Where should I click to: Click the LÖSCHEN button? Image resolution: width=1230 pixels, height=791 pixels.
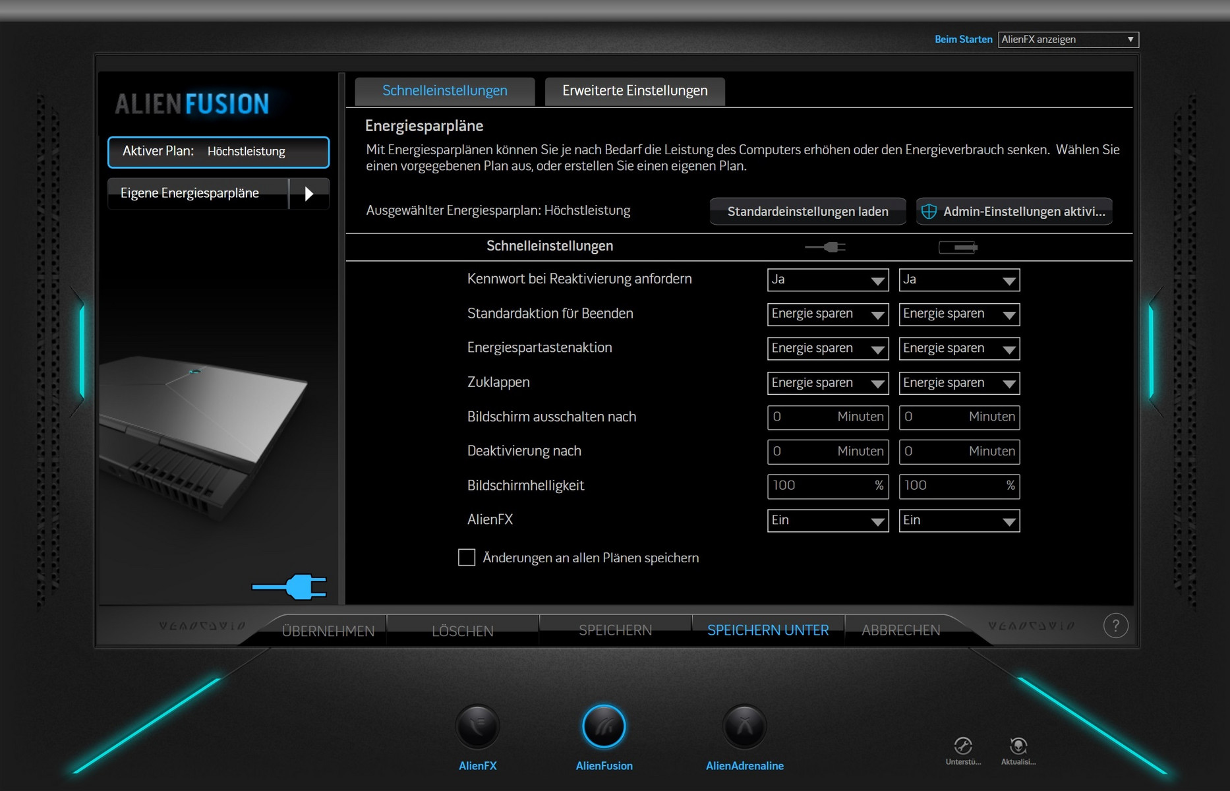click(462, 631)
